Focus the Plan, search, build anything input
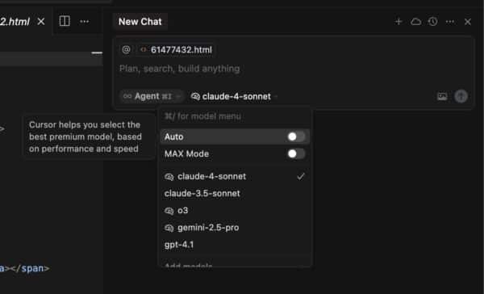 point(294,69)
